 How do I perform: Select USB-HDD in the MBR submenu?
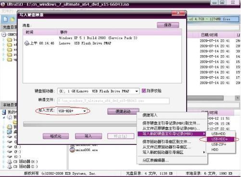(221, 134)
